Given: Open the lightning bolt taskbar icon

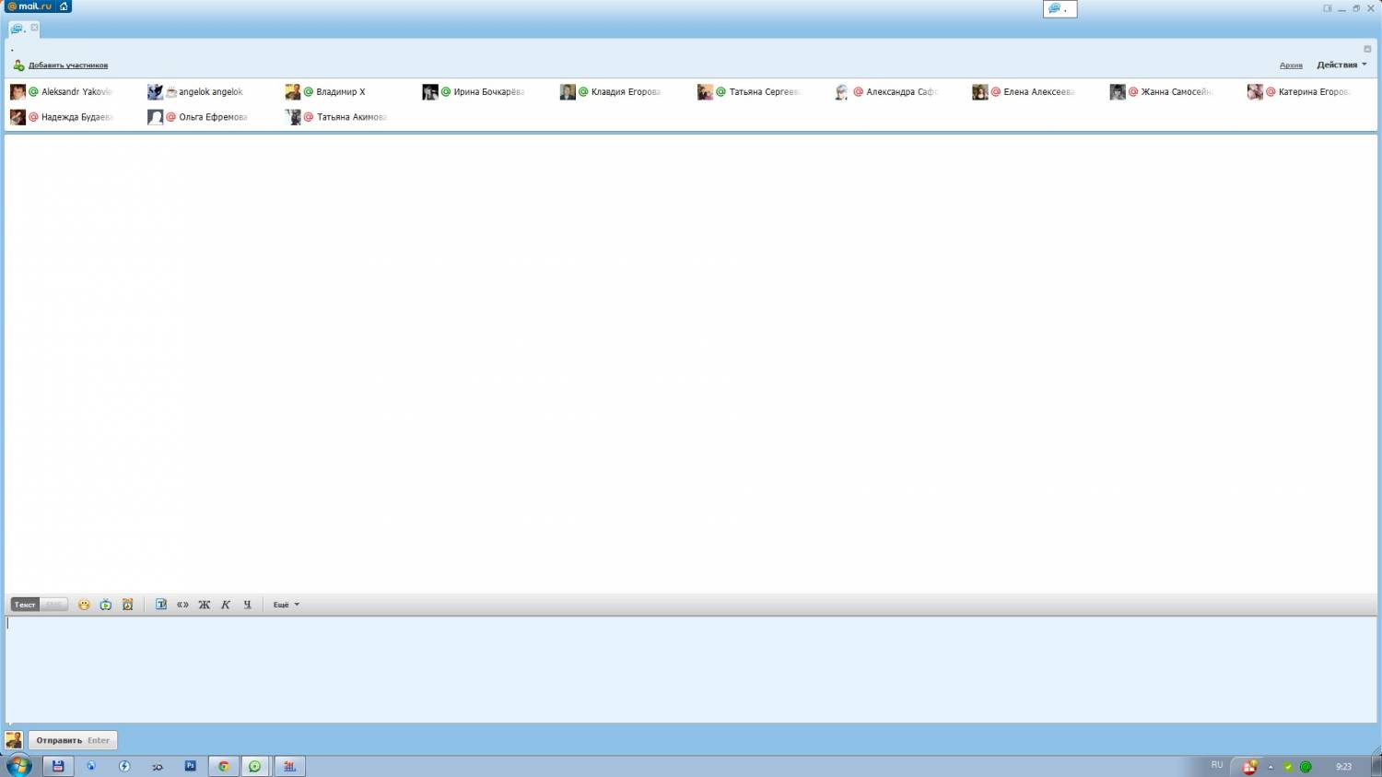Looking at the screenshot, I should point(124,766).
